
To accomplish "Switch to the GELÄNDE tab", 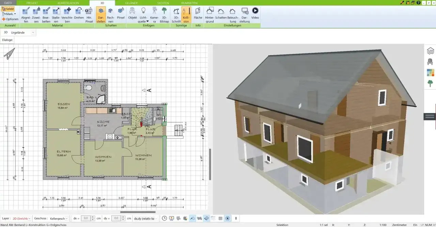I will 131,3.
